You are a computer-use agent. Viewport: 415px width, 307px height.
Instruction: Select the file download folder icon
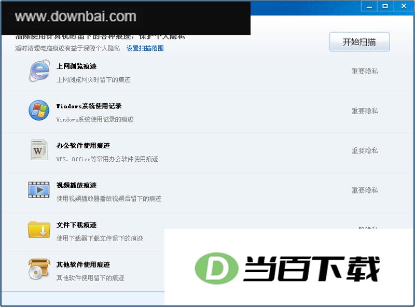click(39, 229)
